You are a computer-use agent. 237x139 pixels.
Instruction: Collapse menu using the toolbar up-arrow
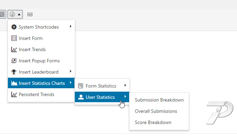[x=19, y=14]
